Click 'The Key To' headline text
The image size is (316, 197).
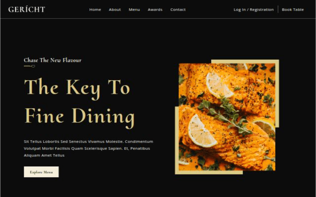[x=77, y=88]
